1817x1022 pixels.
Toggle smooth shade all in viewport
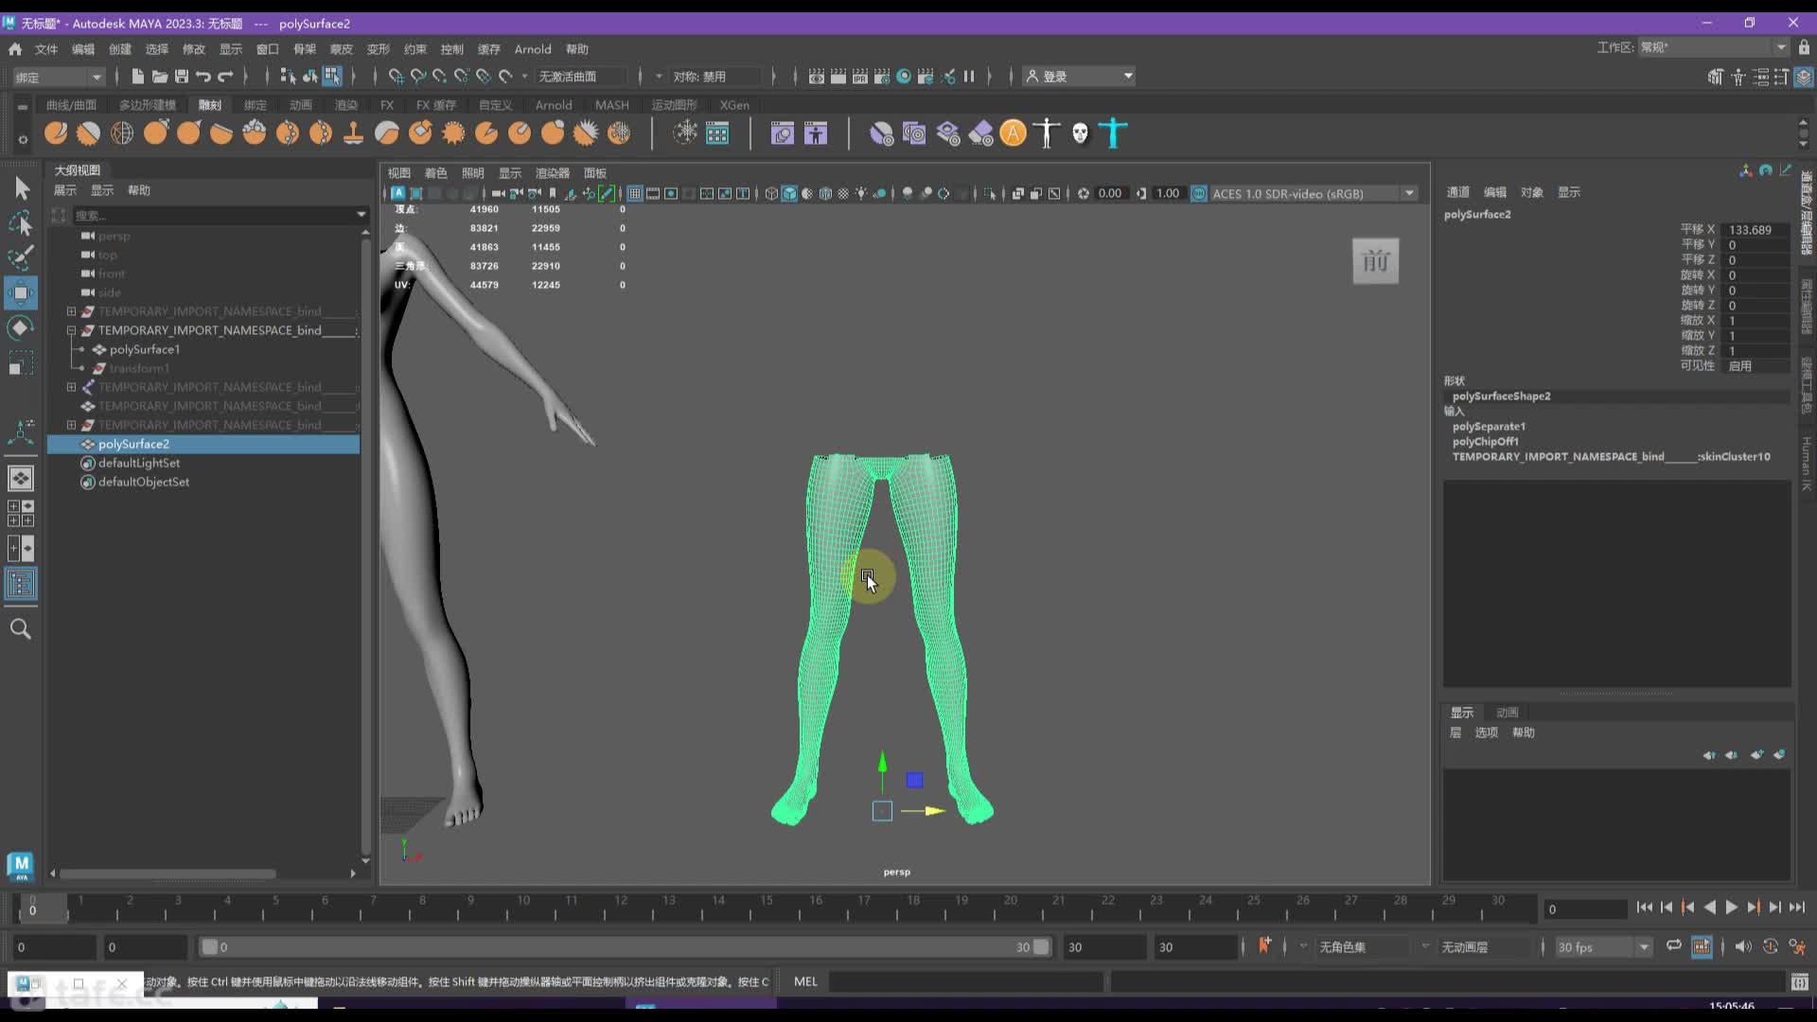pos(789,193)
